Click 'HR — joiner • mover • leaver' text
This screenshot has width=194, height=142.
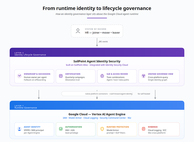pos(103,33)
